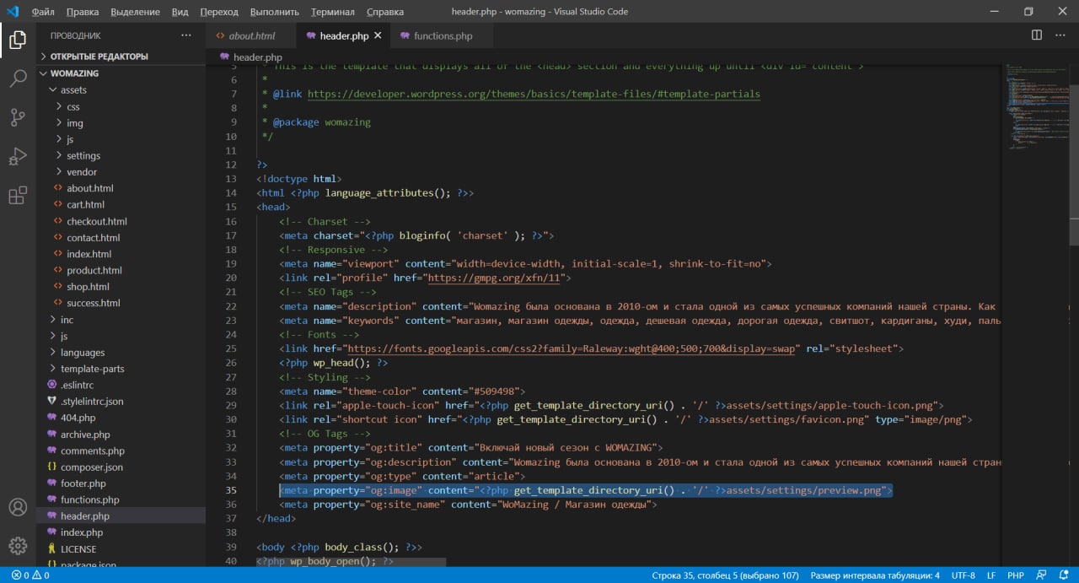Open the Search view icon
Viewport: 1079px width, 583px height.
[x=18, y=79]
